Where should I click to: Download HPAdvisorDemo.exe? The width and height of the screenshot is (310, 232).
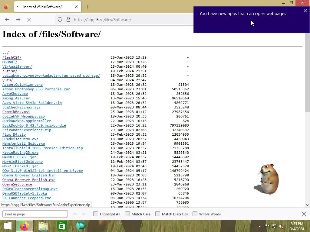coord(20,139)
